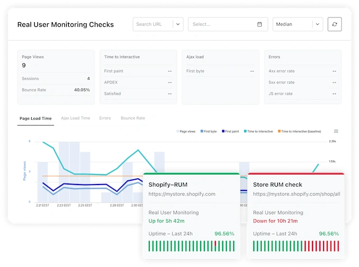359x267 pixels.
Task: Switch to the Page Load Time tab
Action: point(35,118)
